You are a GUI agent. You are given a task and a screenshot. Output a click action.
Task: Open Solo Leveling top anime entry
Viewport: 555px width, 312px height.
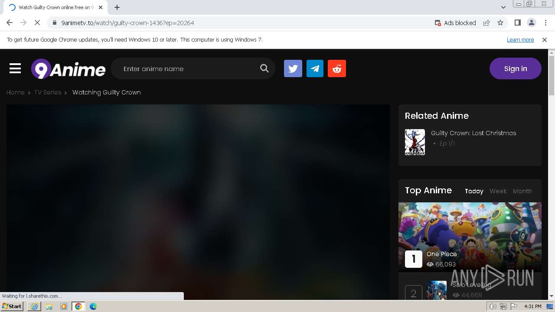(x=472, y=285)
